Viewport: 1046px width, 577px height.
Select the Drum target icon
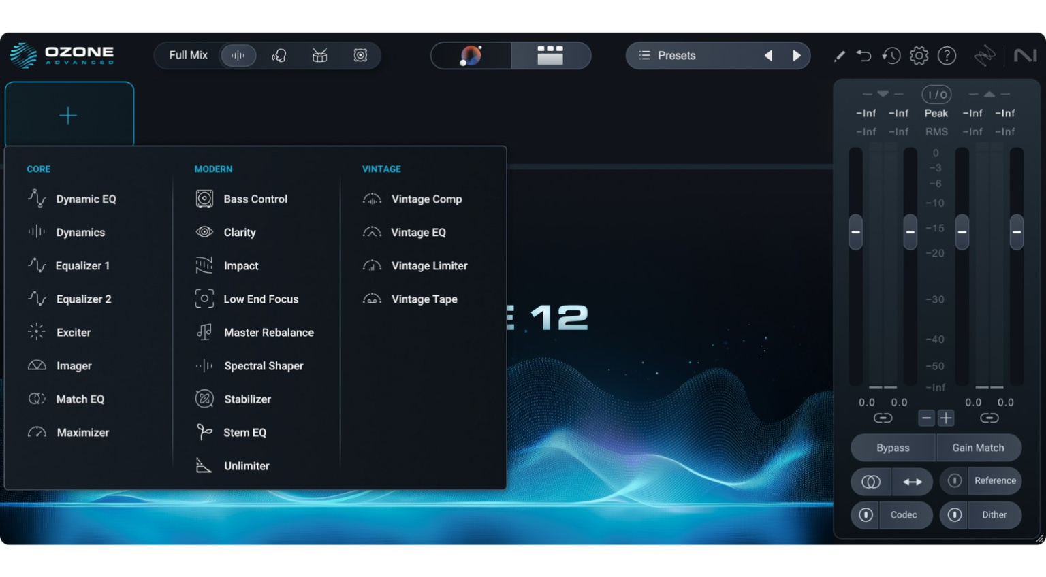coord(319,55)
